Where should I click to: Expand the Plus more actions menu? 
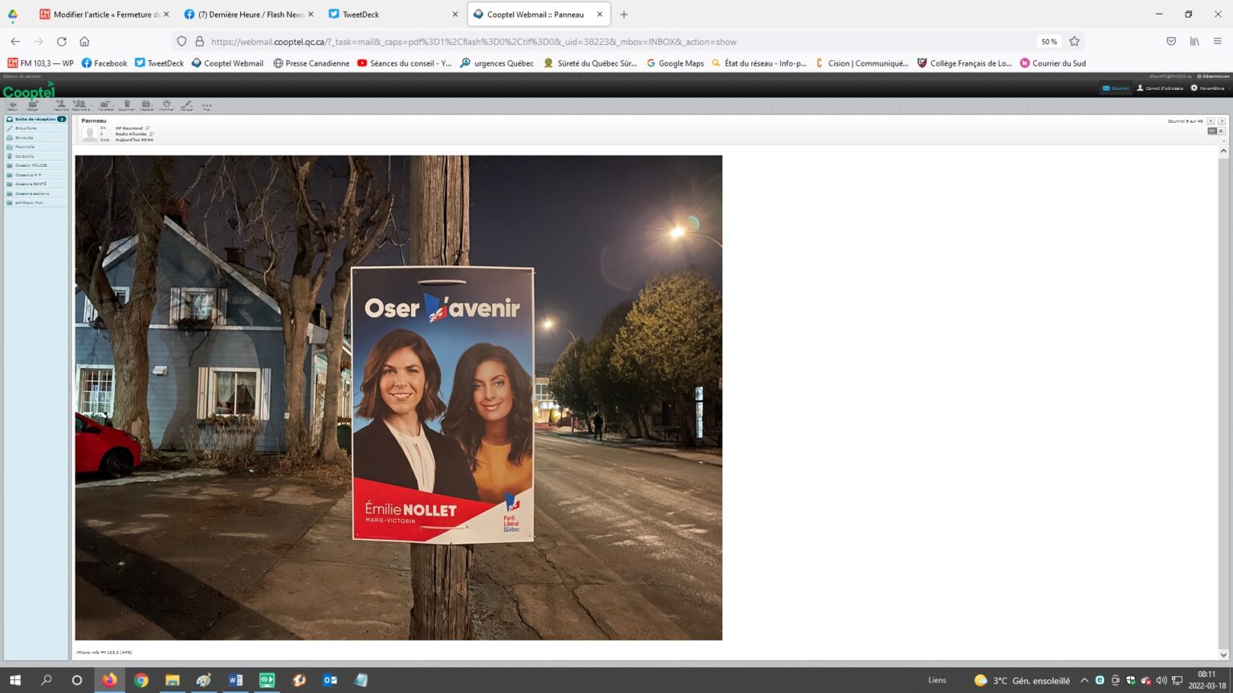coord(206,105)
